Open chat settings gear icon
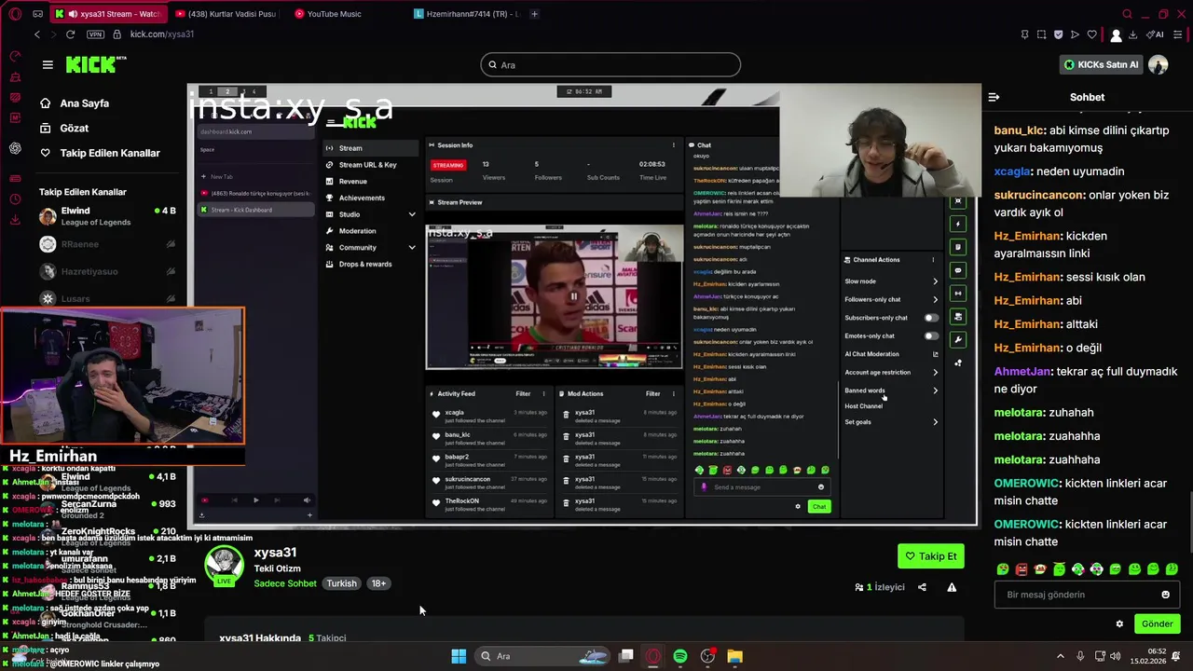The height and width of the screenshot is (671, 1193). [x=1119, y=623]
